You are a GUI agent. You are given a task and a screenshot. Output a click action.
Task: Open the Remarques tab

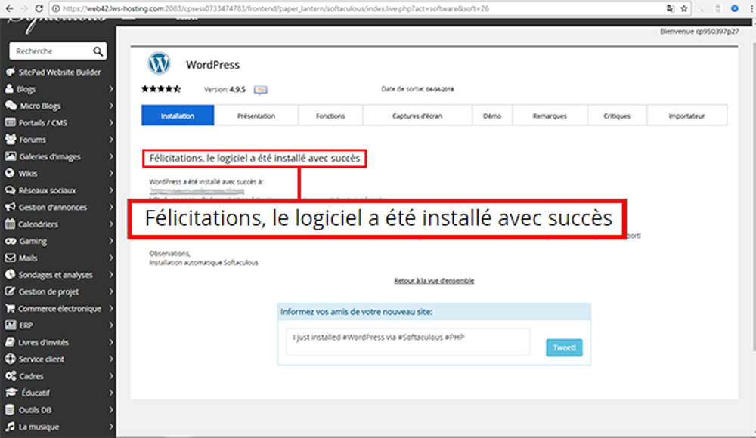point(550,116)
